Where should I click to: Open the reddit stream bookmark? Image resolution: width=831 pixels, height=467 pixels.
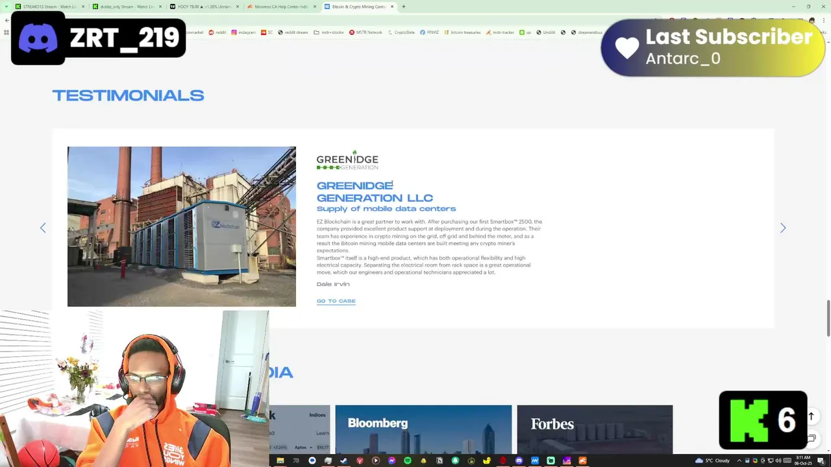pos(293,32)
